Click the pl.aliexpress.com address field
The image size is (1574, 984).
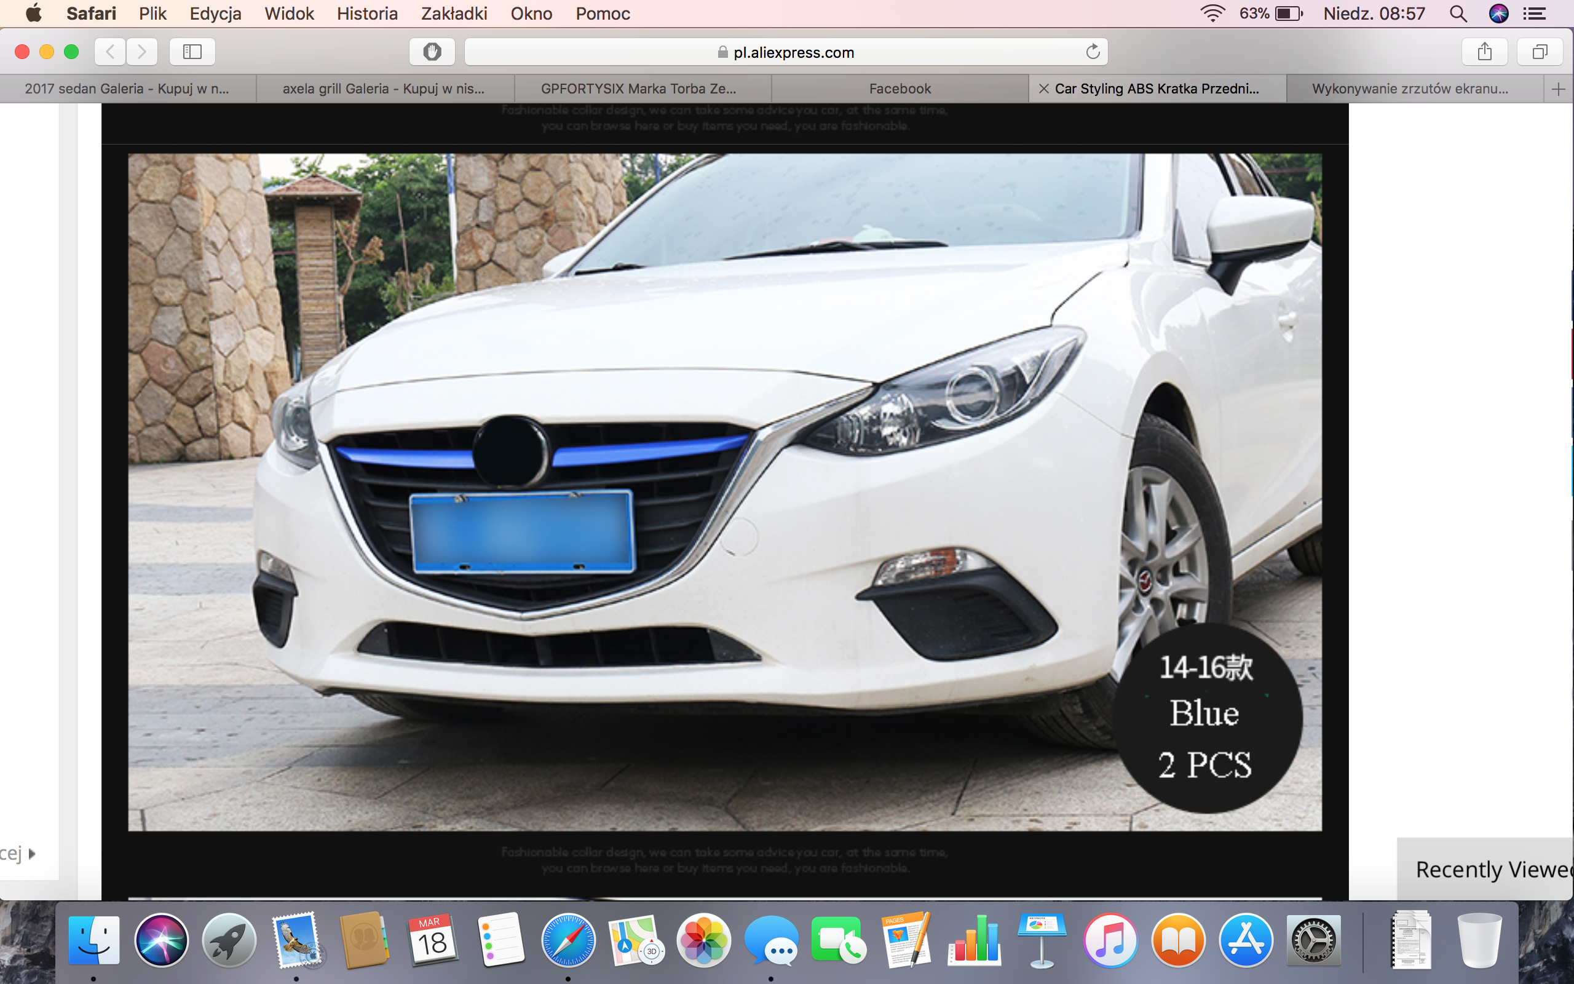(x=786, y=52)
